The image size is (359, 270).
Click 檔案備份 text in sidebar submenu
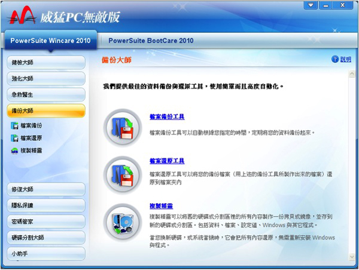point(31,125)
